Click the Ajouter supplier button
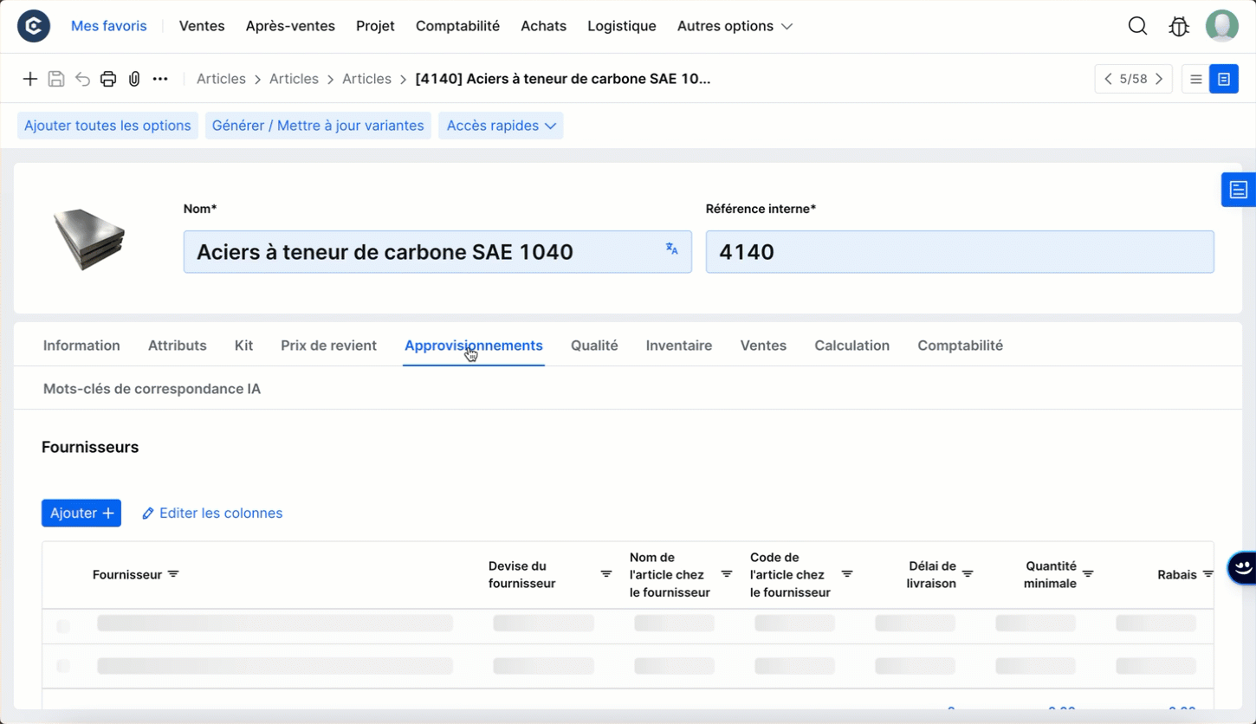Screen dimensions: 1256x724 pos(81,513)
